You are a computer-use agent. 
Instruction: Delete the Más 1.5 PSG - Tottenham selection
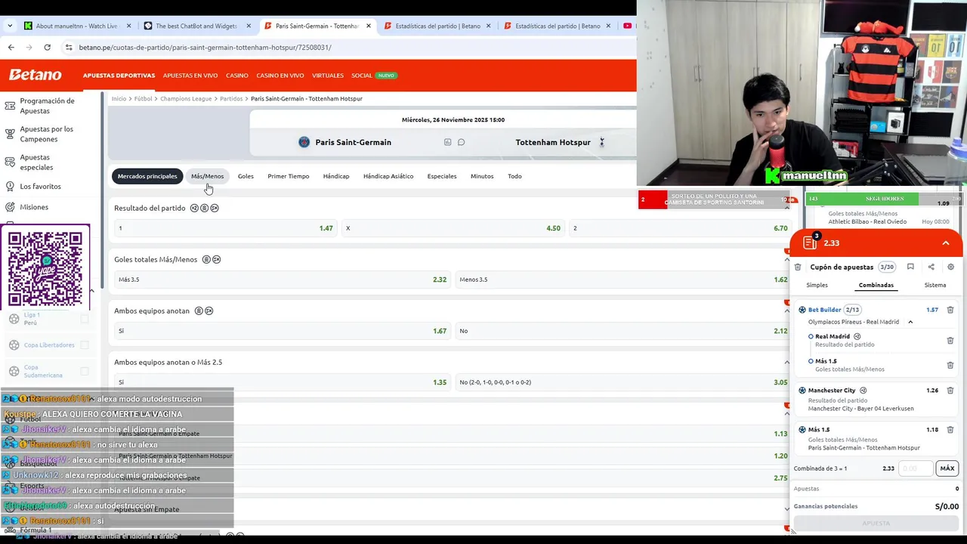pos(950,430)
